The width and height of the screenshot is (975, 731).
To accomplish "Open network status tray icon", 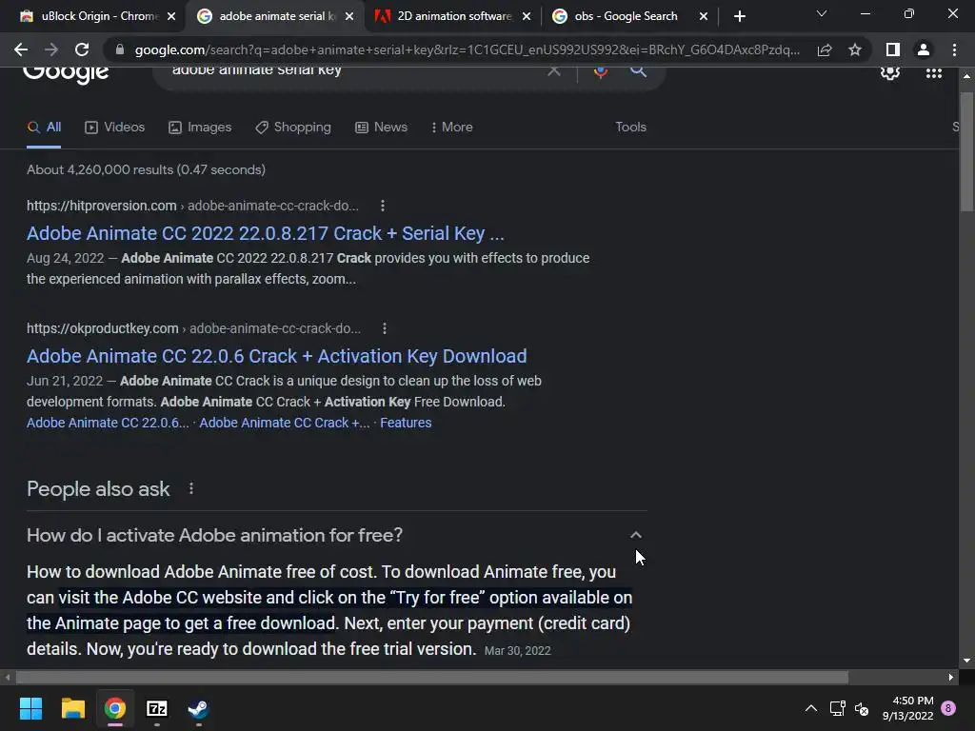I will pos(837,708).
